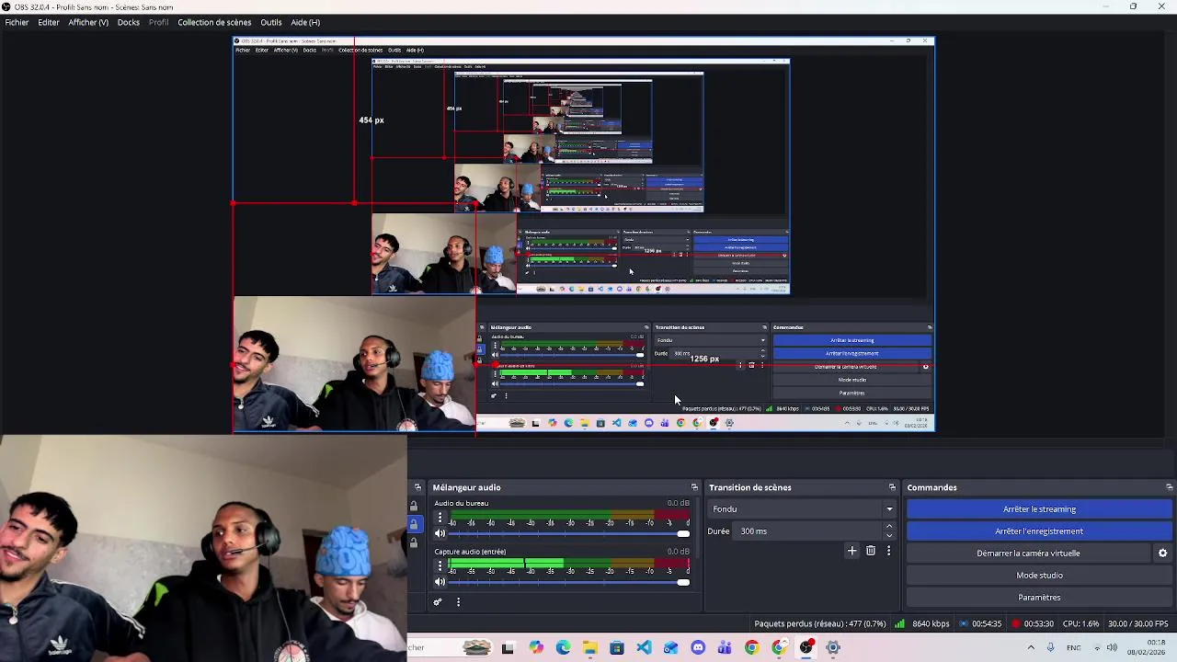Open Outlook from the taskbar

(670, 648)
